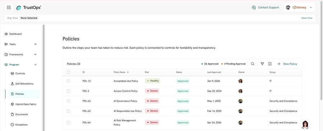Click the Risk column header

(147, 72)
